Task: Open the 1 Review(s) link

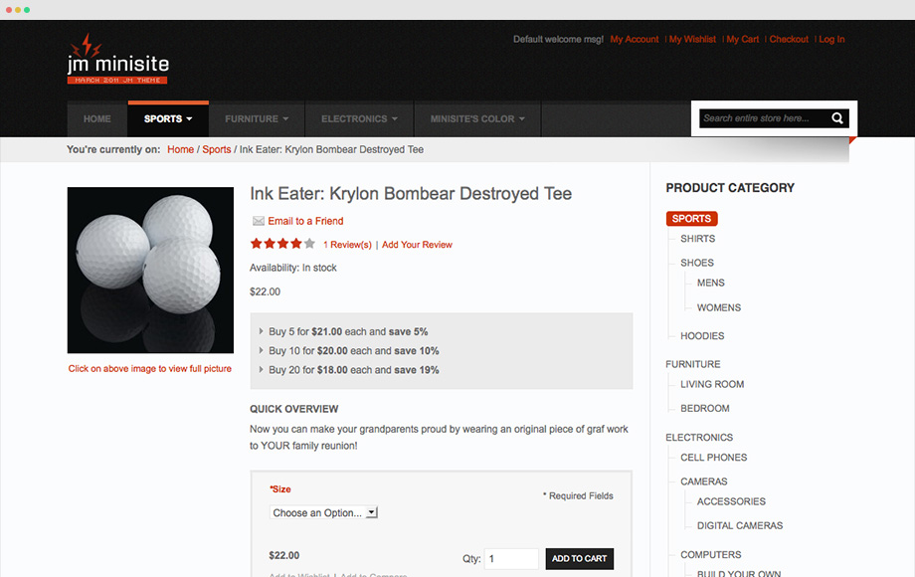Action: [347, 245]
